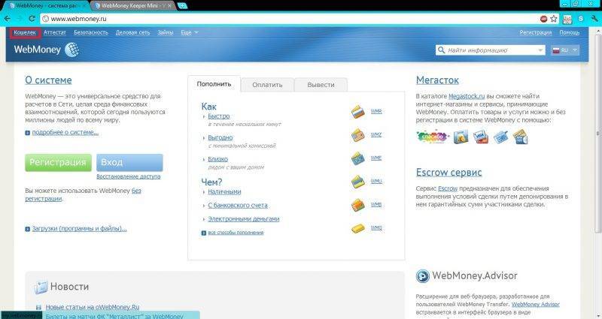602x319 pixels.
Task: Click the Новости news icon
Action: [x=41, y=287]
